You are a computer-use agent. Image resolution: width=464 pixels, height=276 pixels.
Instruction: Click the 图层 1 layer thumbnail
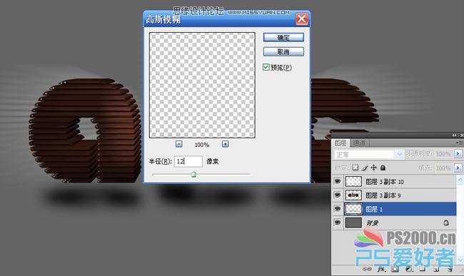tap(353, 209)
